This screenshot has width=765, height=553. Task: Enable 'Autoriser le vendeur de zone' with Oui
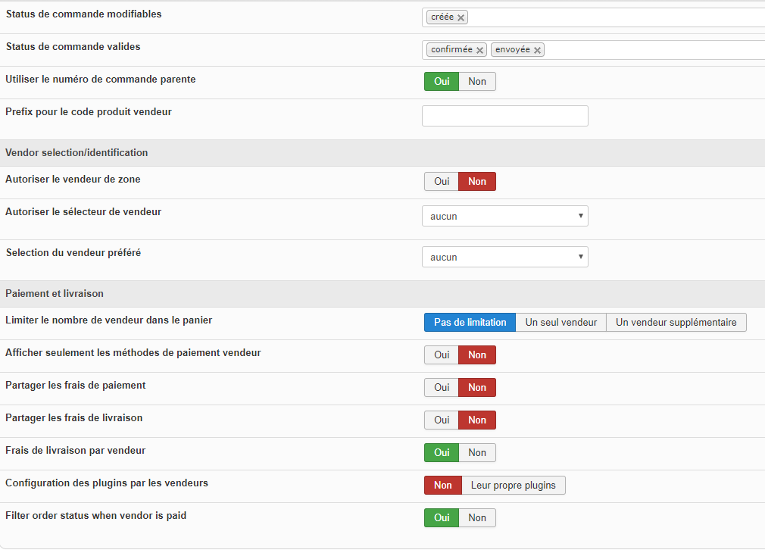[442, 182]
